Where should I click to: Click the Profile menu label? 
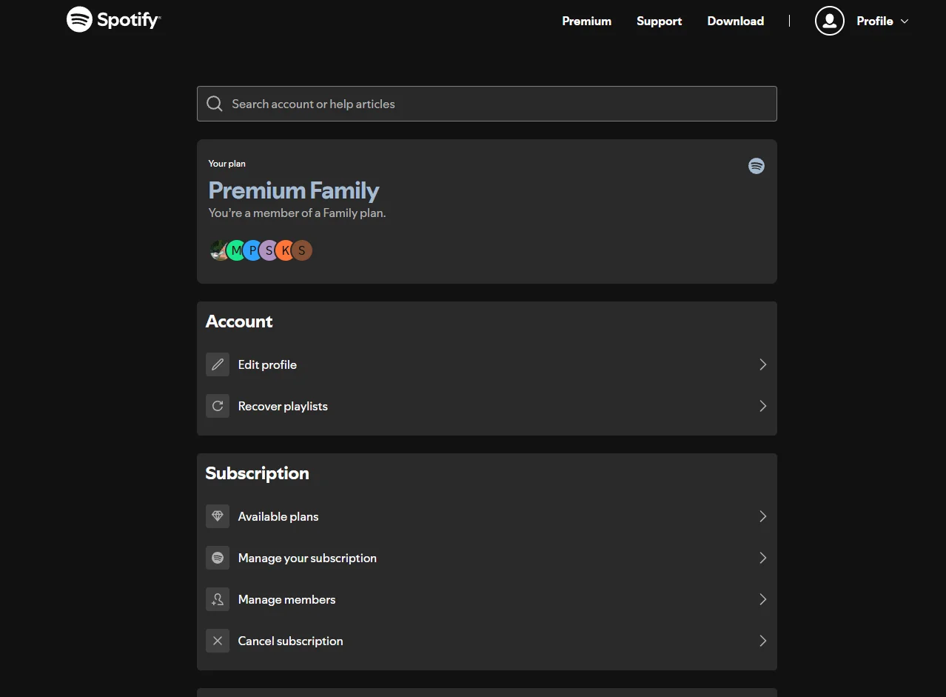coord(874,21)
